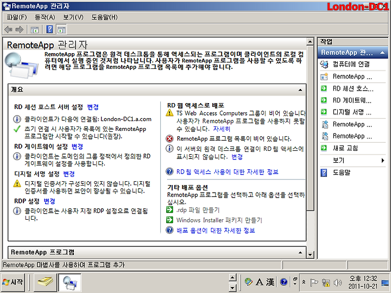This screenshot has width=391, height=293.
Task: Open the 보기(V) menu
Action: click(x=73, y=17)
